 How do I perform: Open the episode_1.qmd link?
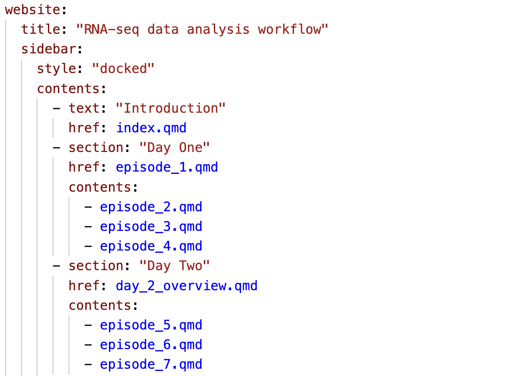(167, 167)
